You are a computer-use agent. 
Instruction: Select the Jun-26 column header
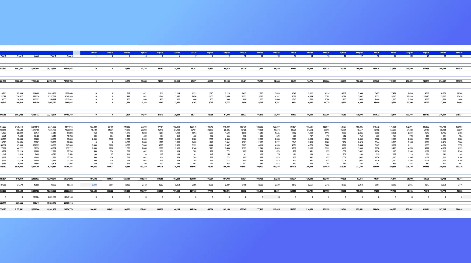(376, 53)
